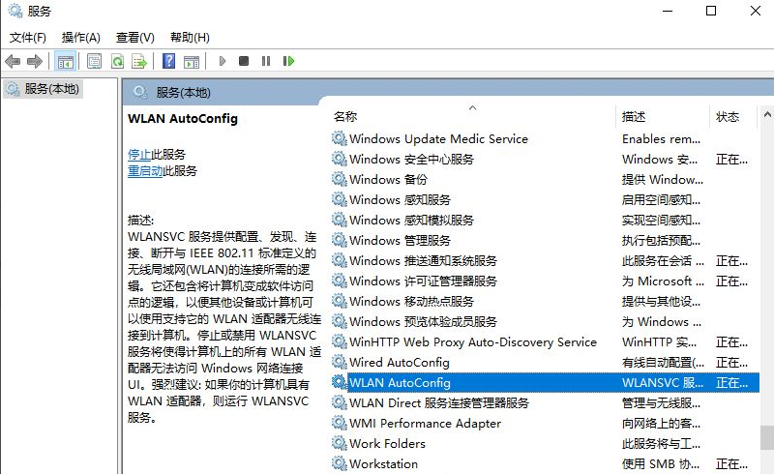Select Windows 推送通知系统服务 row
The width and height of the screenshot is (774, 474).
coord(545,261)
